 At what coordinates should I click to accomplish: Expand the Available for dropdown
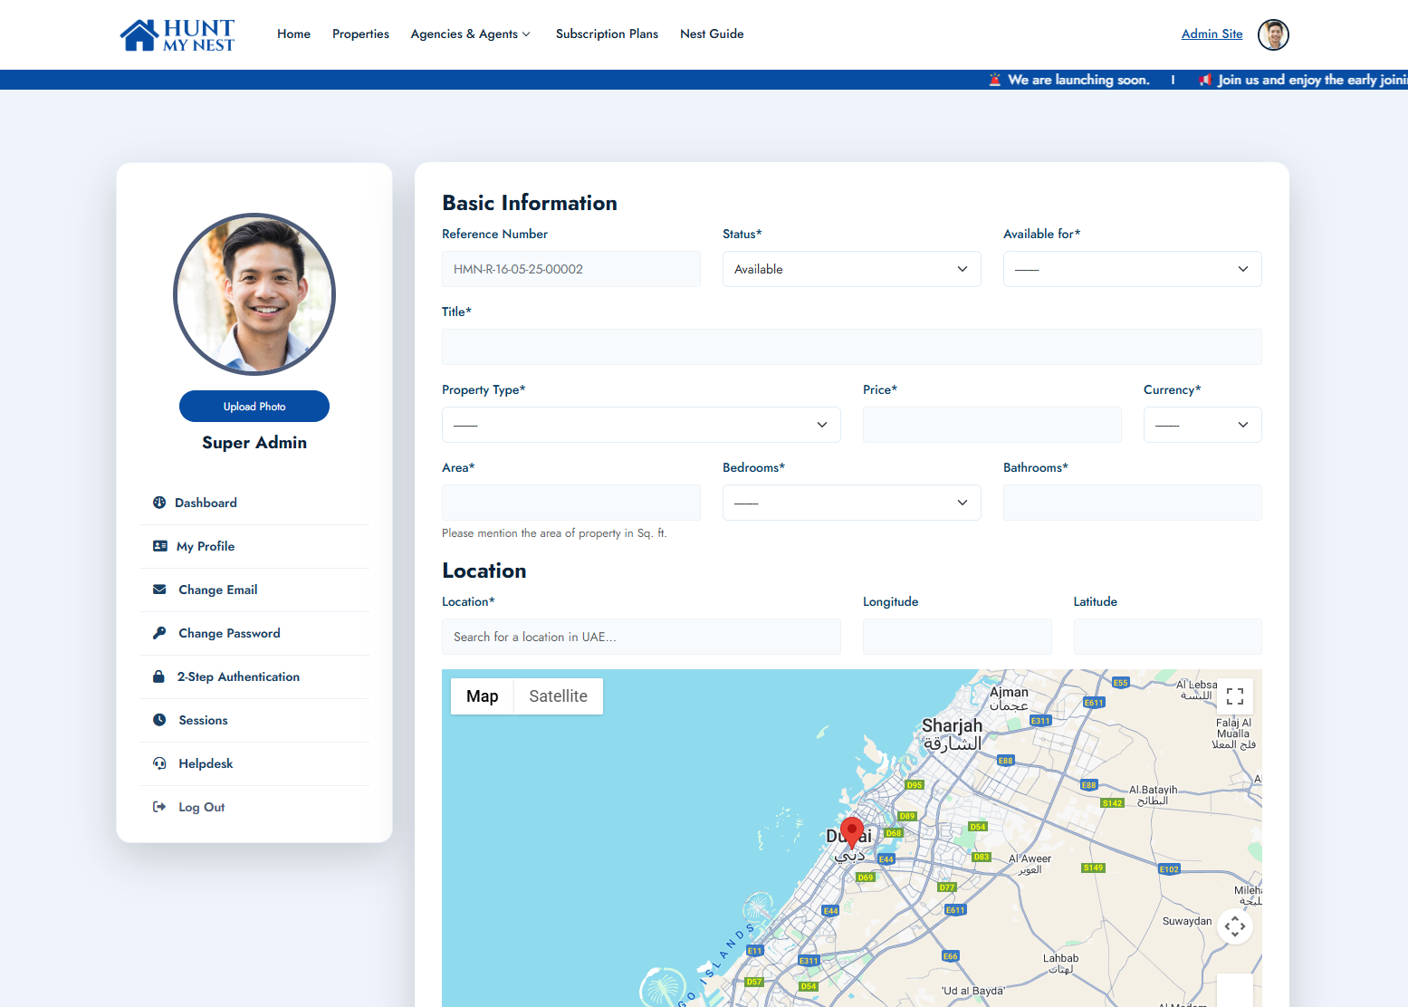(x=1132, y=269)
